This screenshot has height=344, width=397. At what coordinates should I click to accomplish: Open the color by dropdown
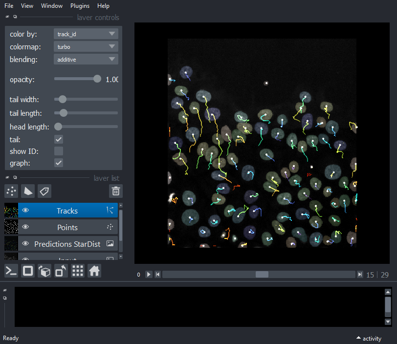[86, 34]
